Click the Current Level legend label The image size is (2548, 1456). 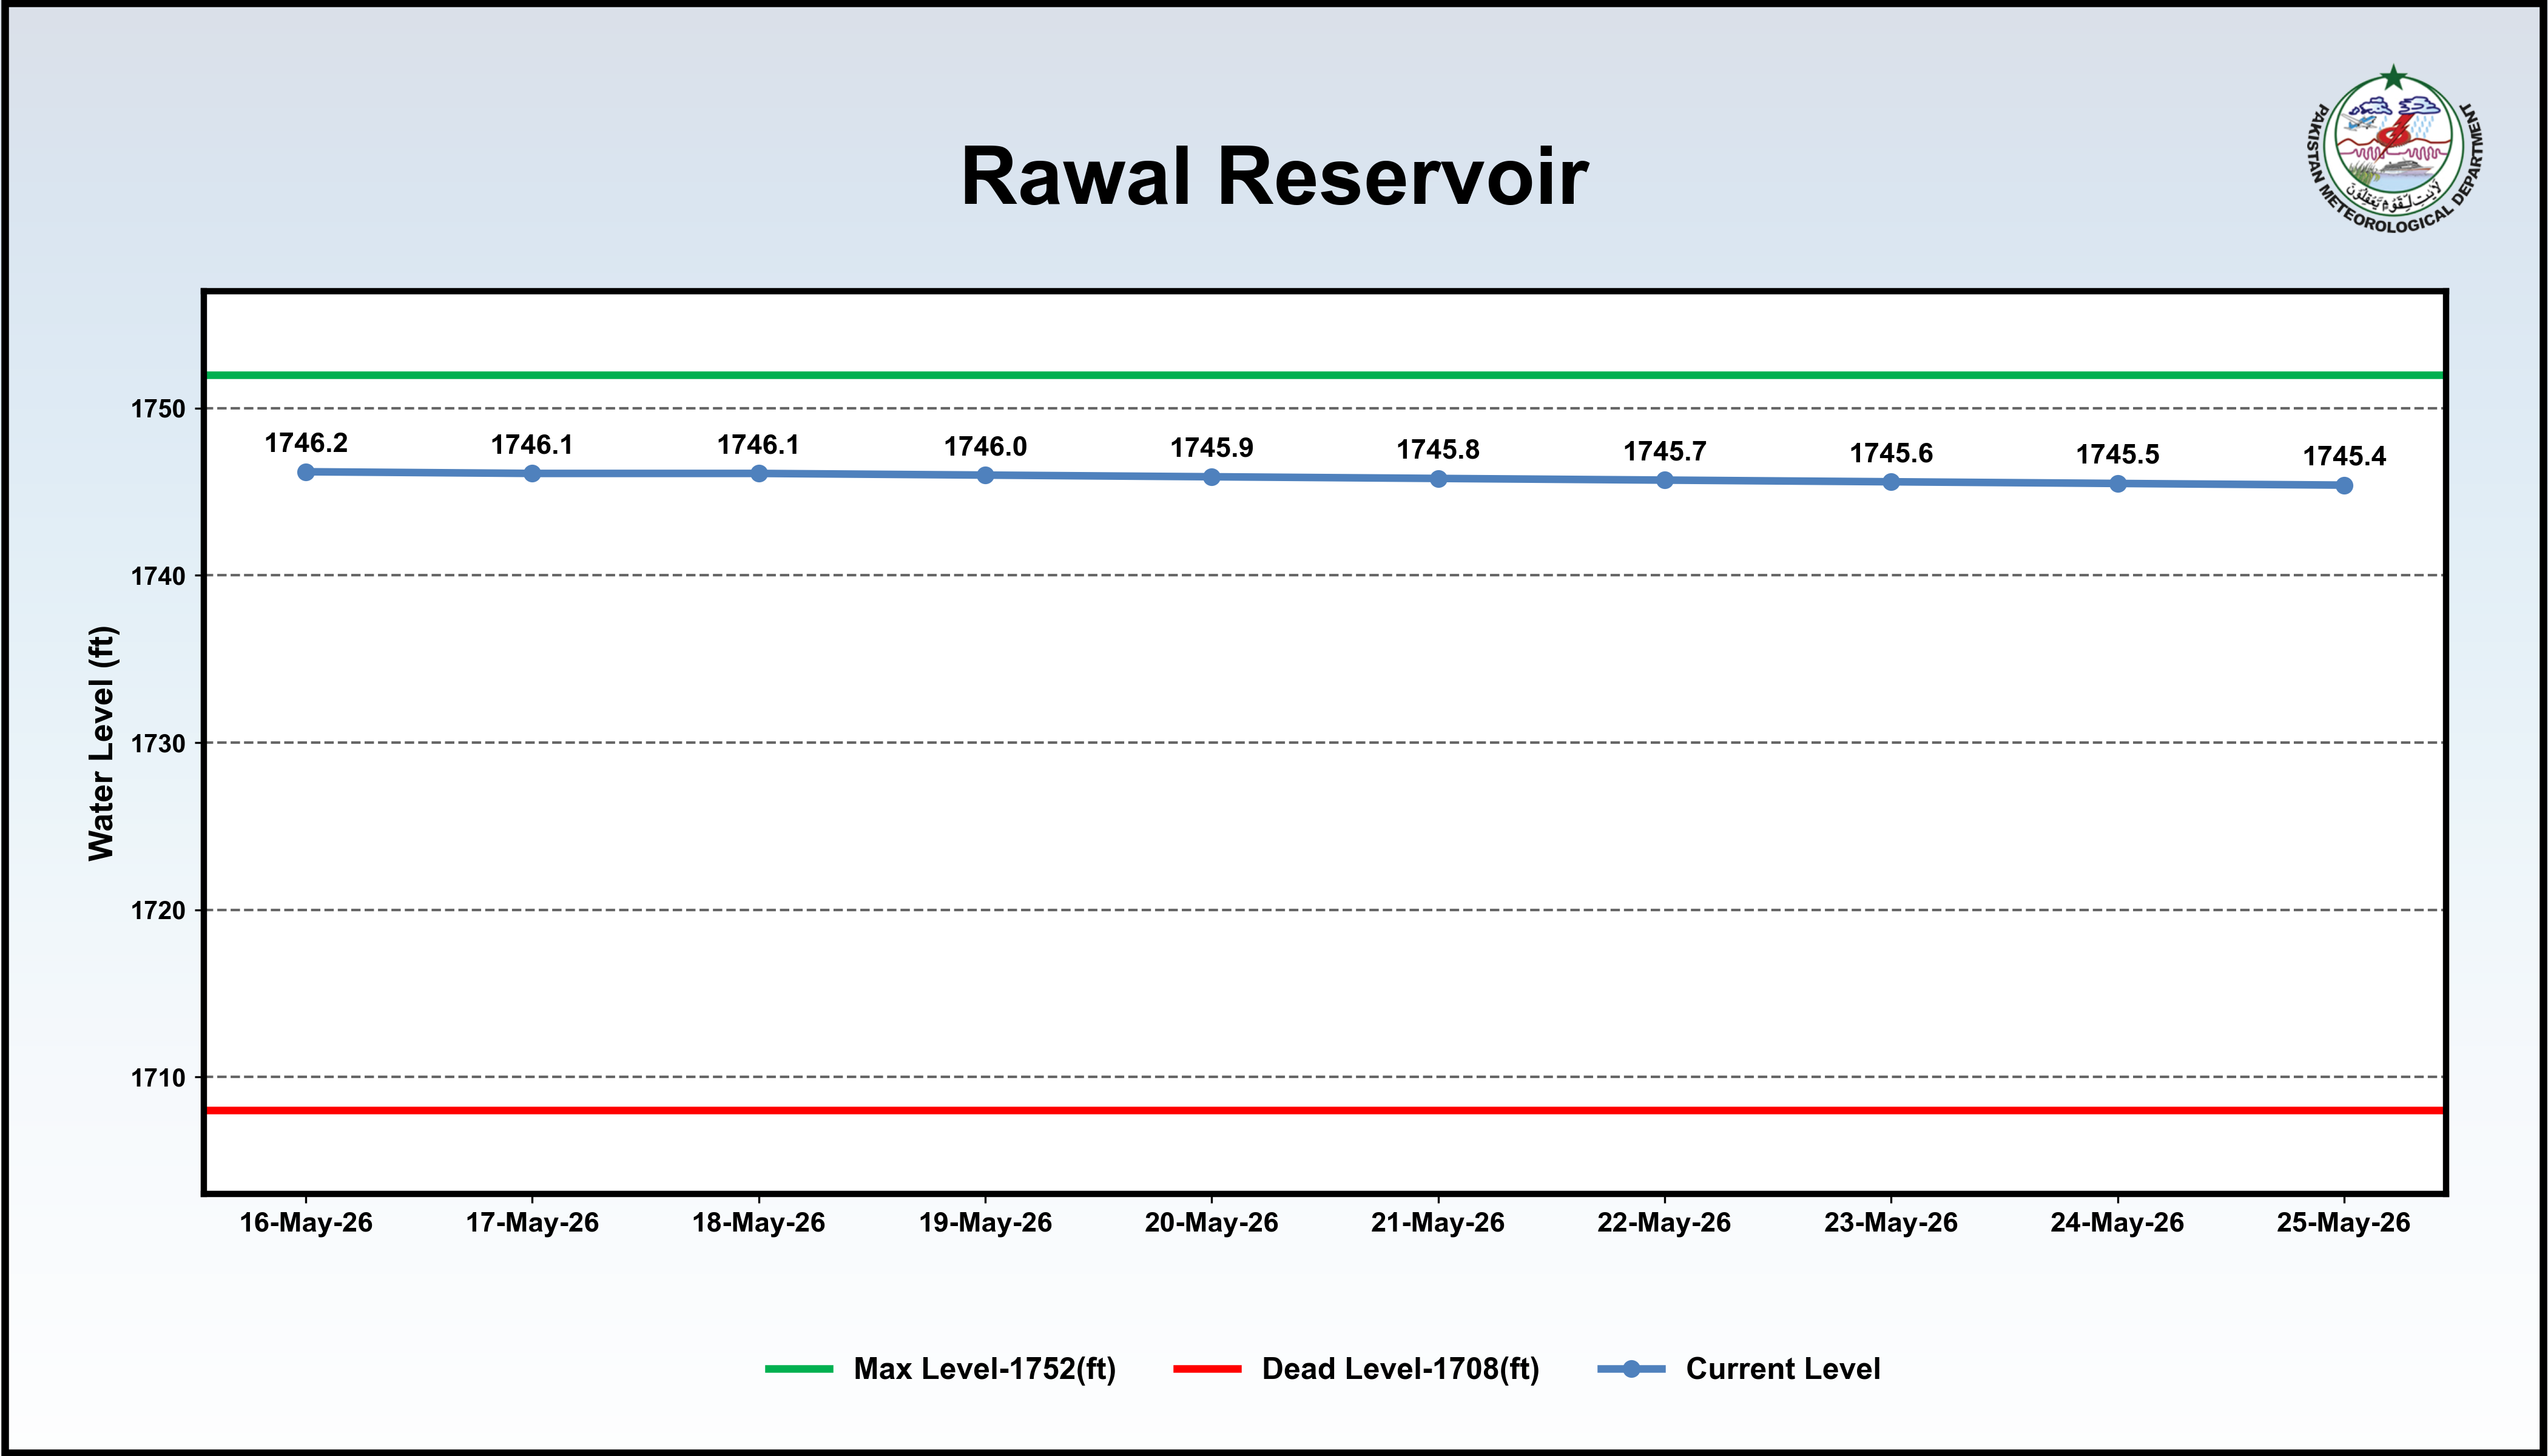pos(1783,1369)
